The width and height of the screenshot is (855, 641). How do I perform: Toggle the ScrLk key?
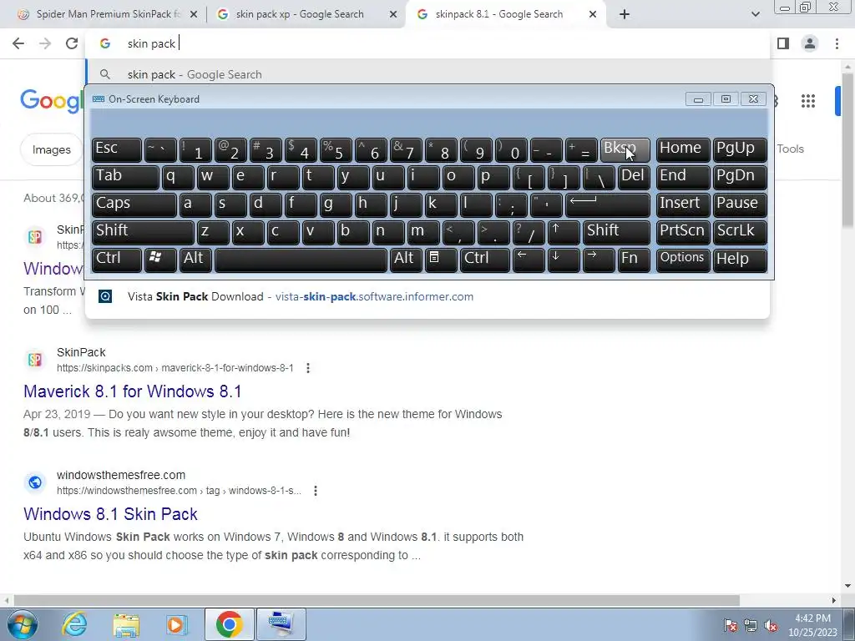click(740, 232)
